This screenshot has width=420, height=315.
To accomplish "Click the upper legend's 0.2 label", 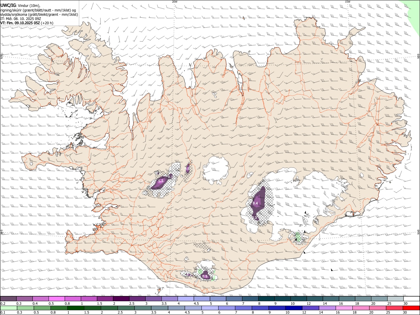I will pyautogui.click(x=3, y=304).
